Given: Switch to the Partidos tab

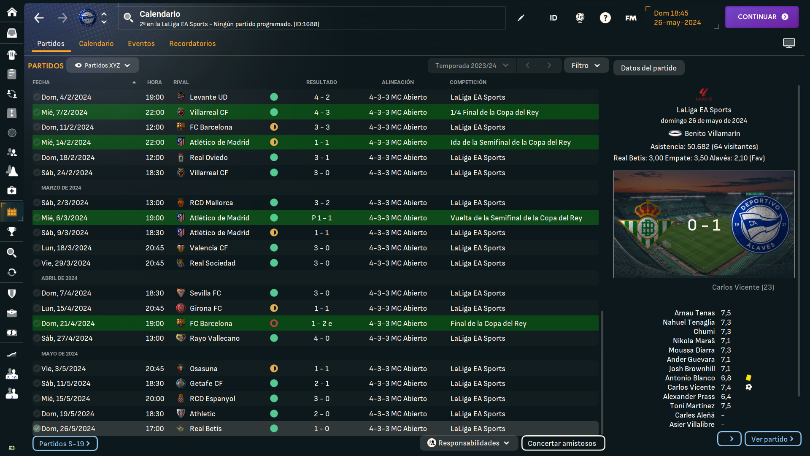Looking at the screenshot, I should point(51,43).
